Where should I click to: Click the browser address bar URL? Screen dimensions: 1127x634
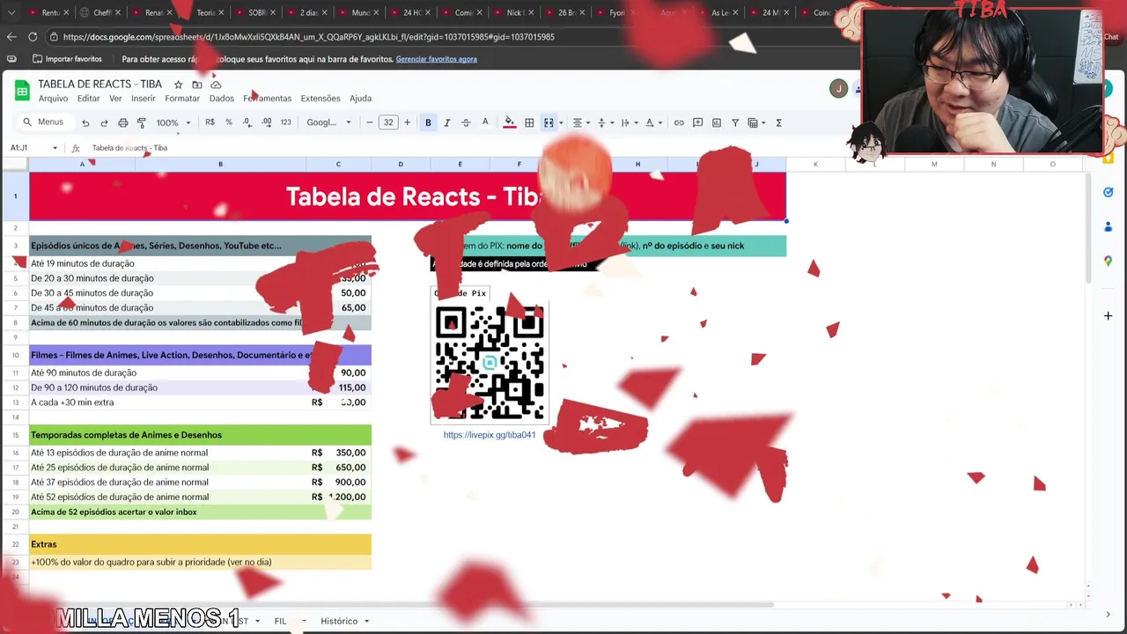pyautogui.click(x=308, y=37)
